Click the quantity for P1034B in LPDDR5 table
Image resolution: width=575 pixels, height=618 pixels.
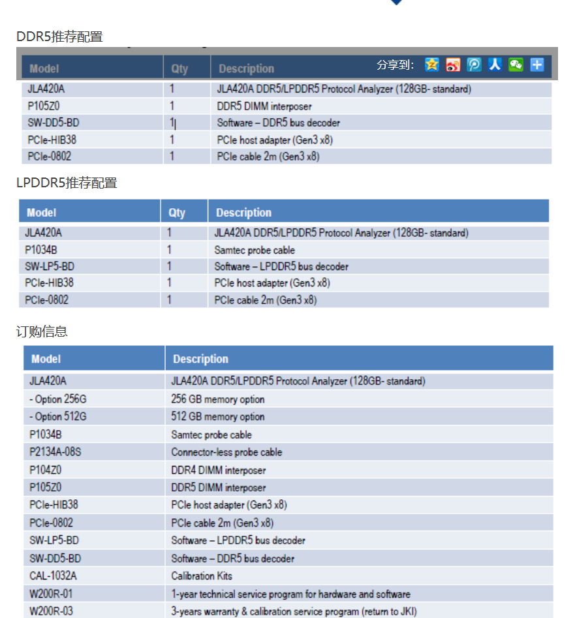tap(169, 250)
